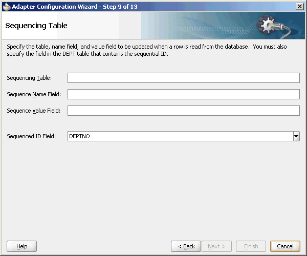307x256 pixels.
Task: Close the wizard with the X button
Action: coord(299,7)
